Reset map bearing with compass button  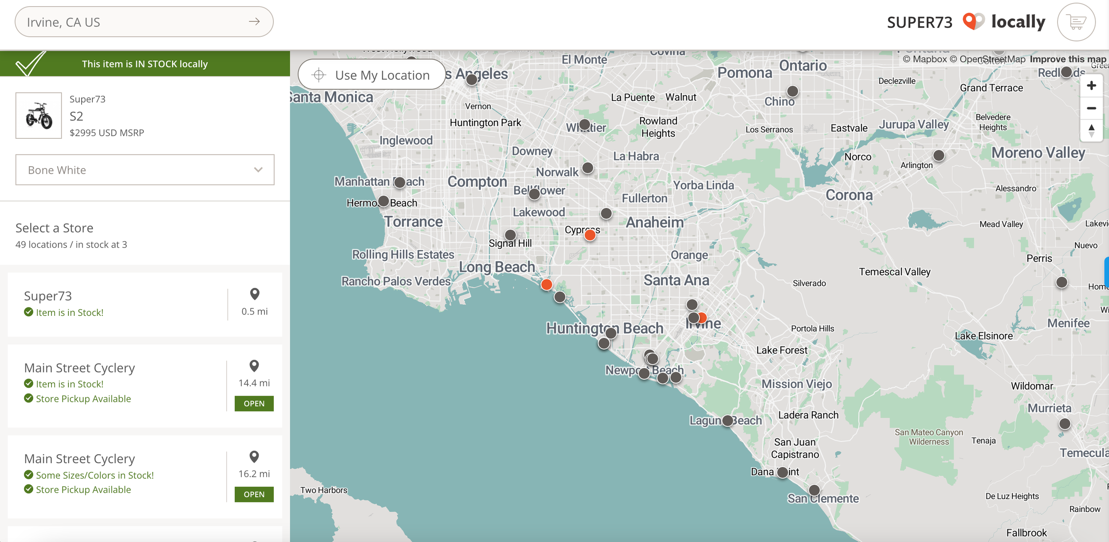(1091, 131)
